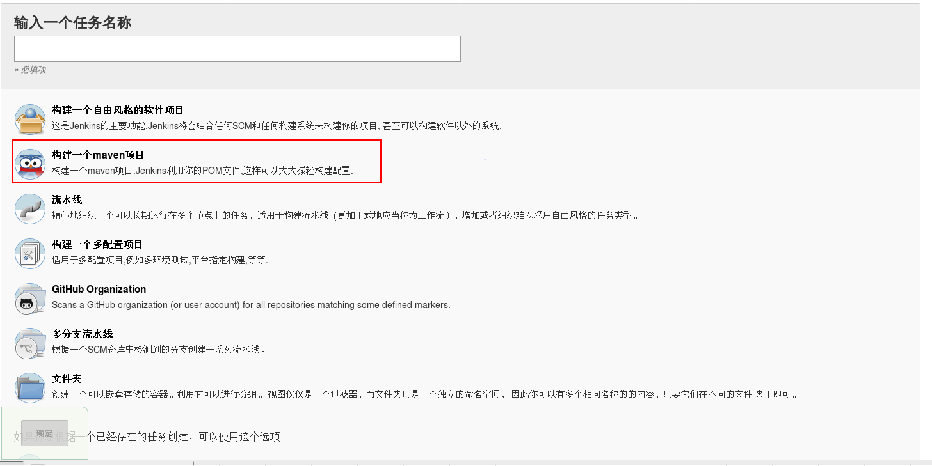Choose GitHub Organization title
This screenshot has height=466, width=932.
click(x=99, y=290)
